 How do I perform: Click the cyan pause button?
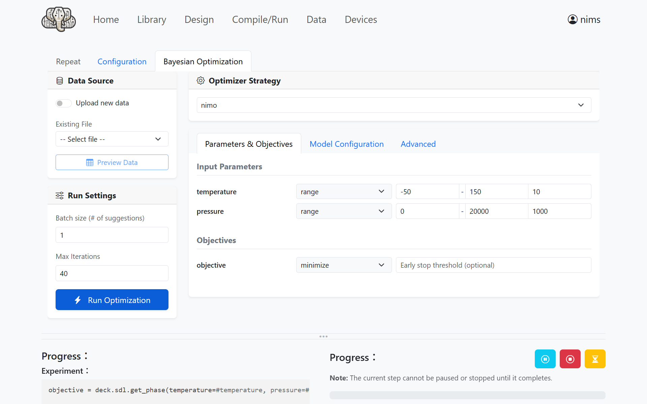point(545,359)
